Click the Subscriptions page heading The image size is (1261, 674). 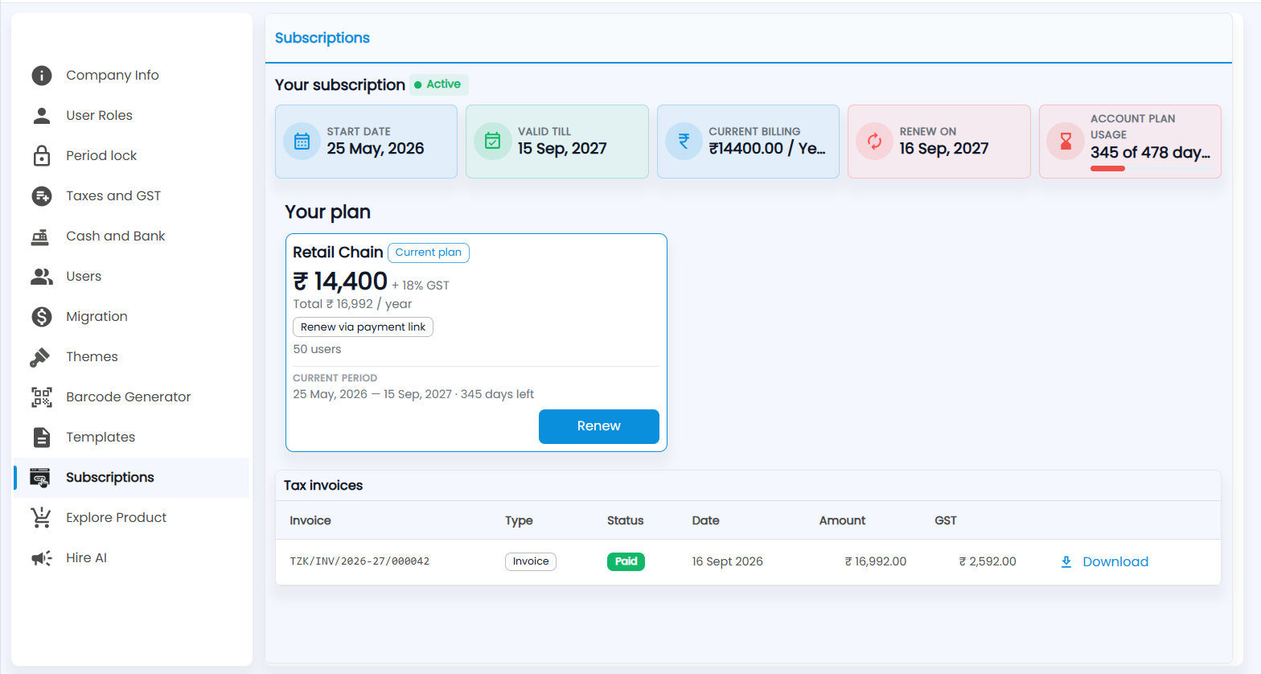322,38
